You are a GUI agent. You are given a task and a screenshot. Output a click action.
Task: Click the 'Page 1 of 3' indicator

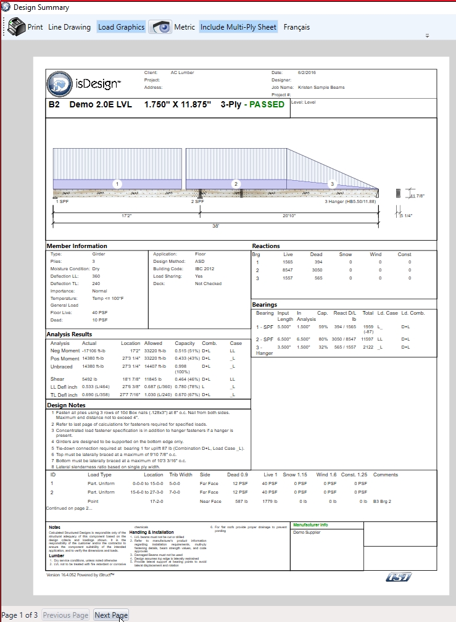[x=20, y=615]
